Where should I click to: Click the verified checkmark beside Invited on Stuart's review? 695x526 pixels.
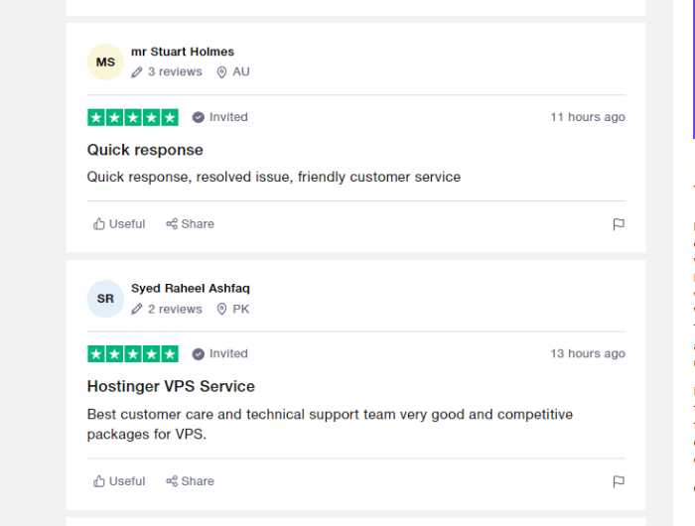point(199,117)
